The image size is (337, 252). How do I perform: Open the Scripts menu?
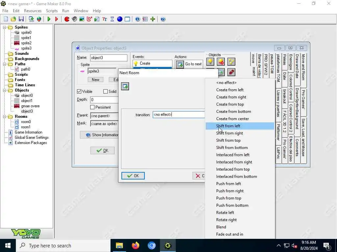52,11
